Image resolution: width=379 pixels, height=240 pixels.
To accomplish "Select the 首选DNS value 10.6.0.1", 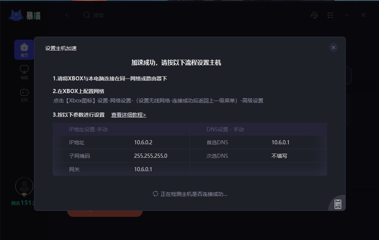I will coord(280,142).
